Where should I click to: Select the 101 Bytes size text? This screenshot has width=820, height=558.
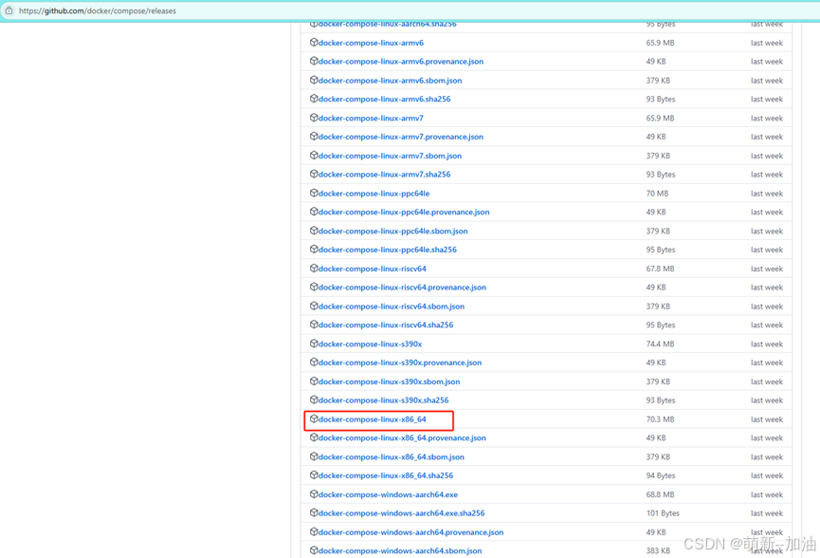(x=663, y=514)
